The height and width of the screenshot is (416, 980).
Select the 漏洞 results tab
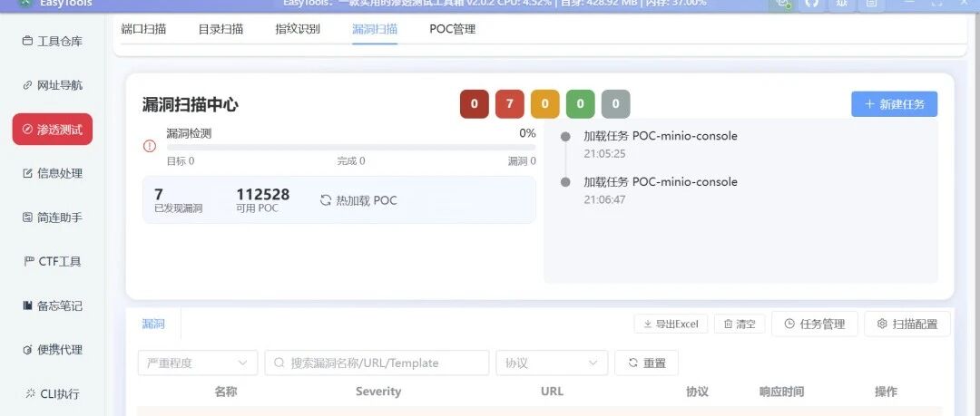pos(153,324)
